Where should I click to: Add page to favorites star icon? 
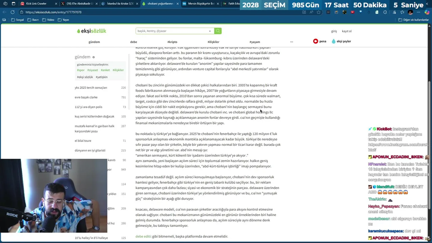319,12
